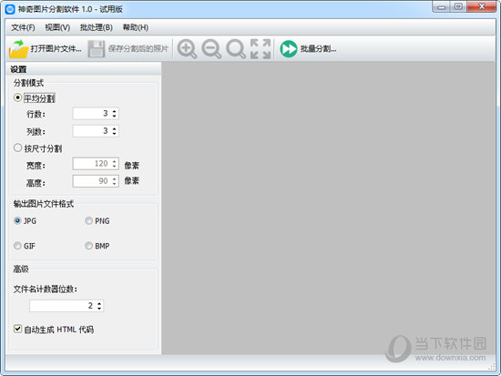Screen dimensions: 501x376
Task: Increase the 列数 column count
Action: tap(115, 128)
